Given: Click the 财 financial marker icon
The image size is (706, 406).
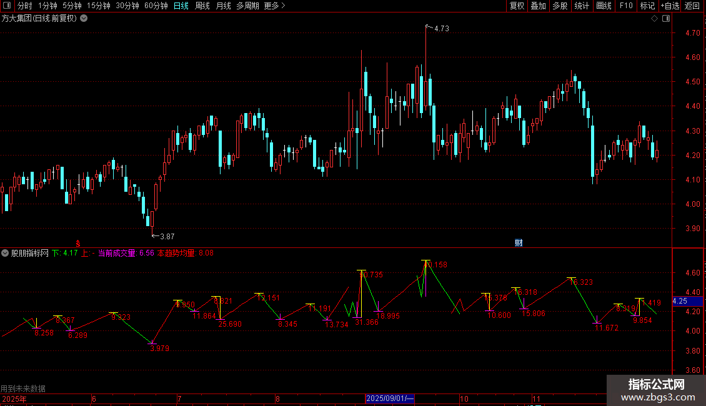Looking at the screenshot, I should pos(519,243).
